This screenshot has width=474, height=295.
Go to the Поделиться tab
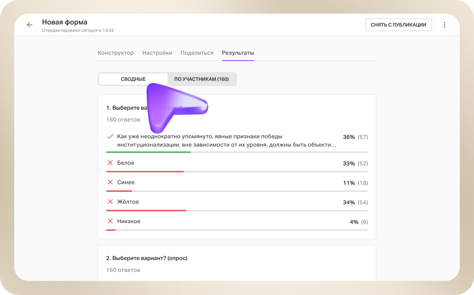point(197,53)
